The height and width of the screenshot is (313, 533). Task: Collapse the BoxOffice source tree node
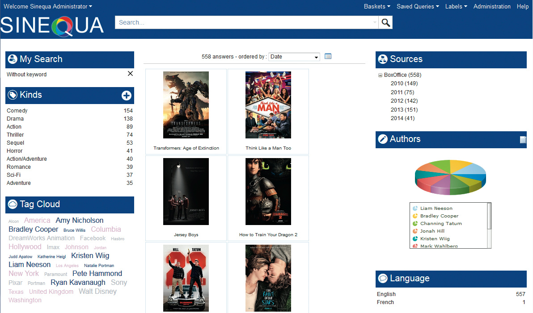380,75
